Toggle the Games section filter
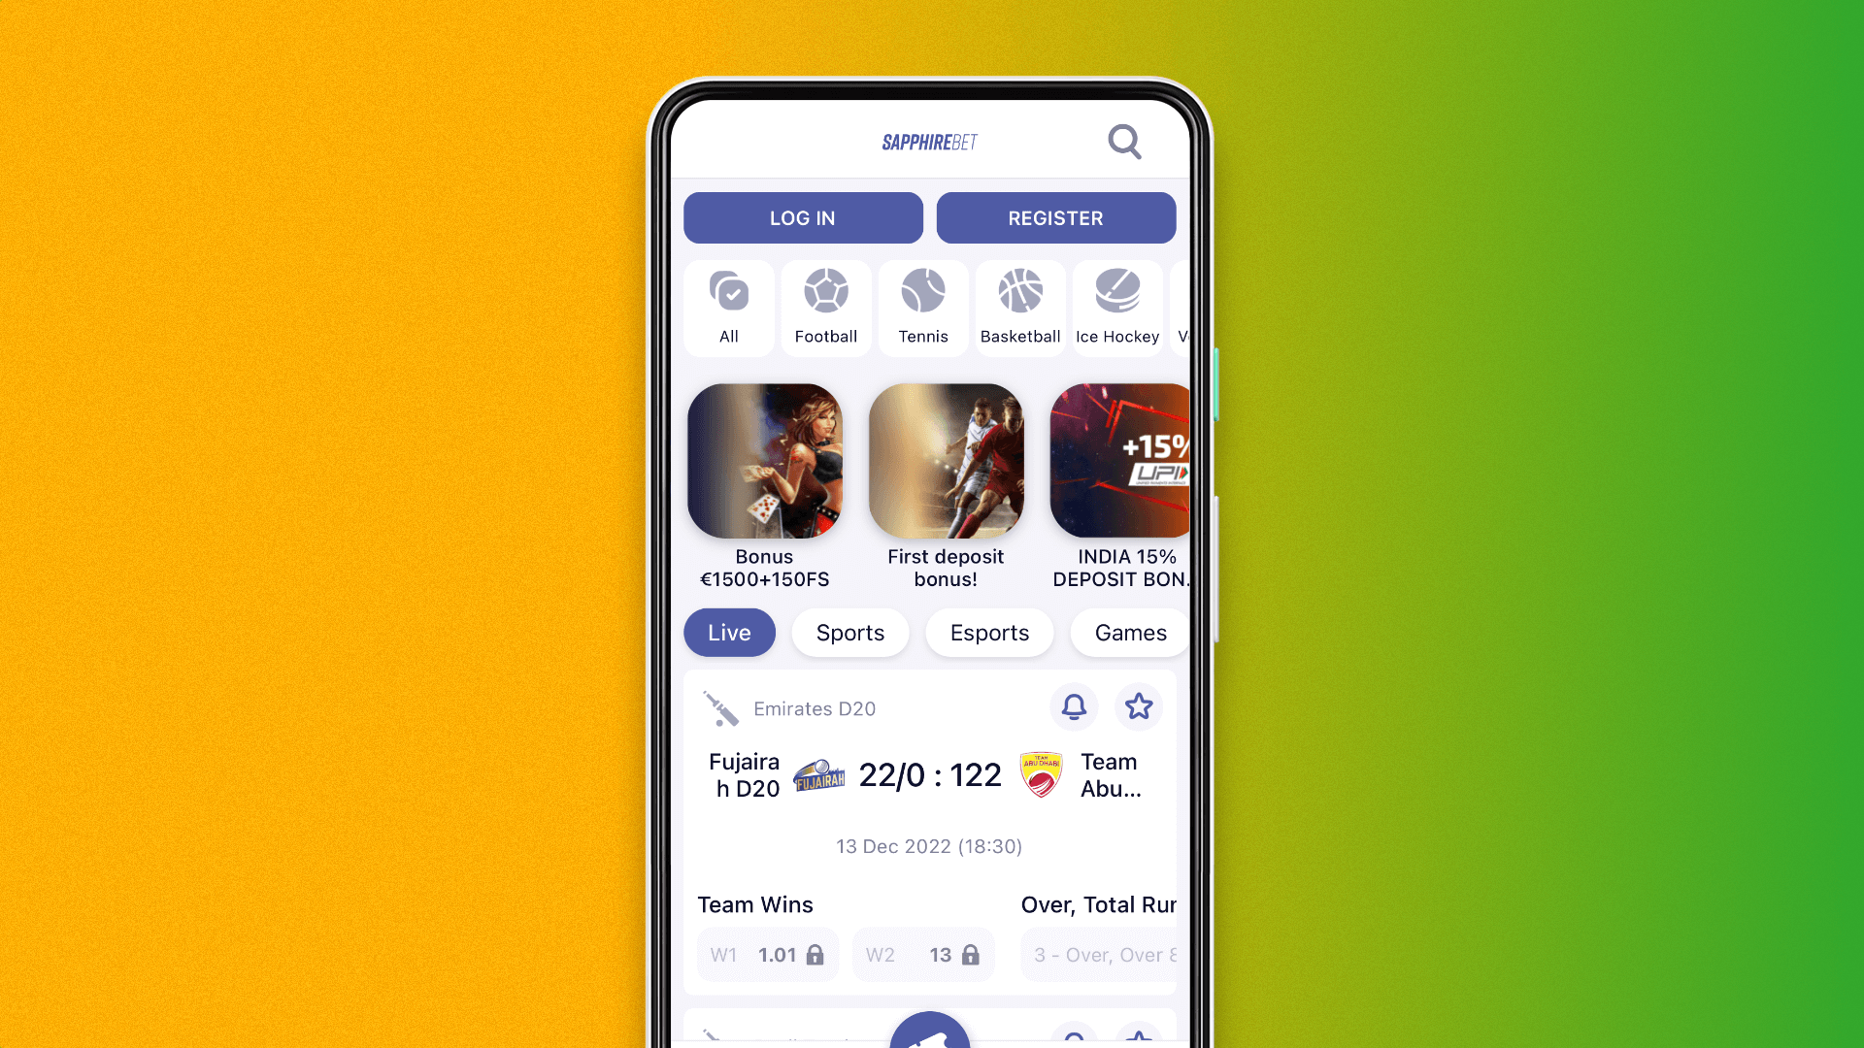Image resolution: width=1864 pixels, height=1048 pixels. (x=1130, y=632)
